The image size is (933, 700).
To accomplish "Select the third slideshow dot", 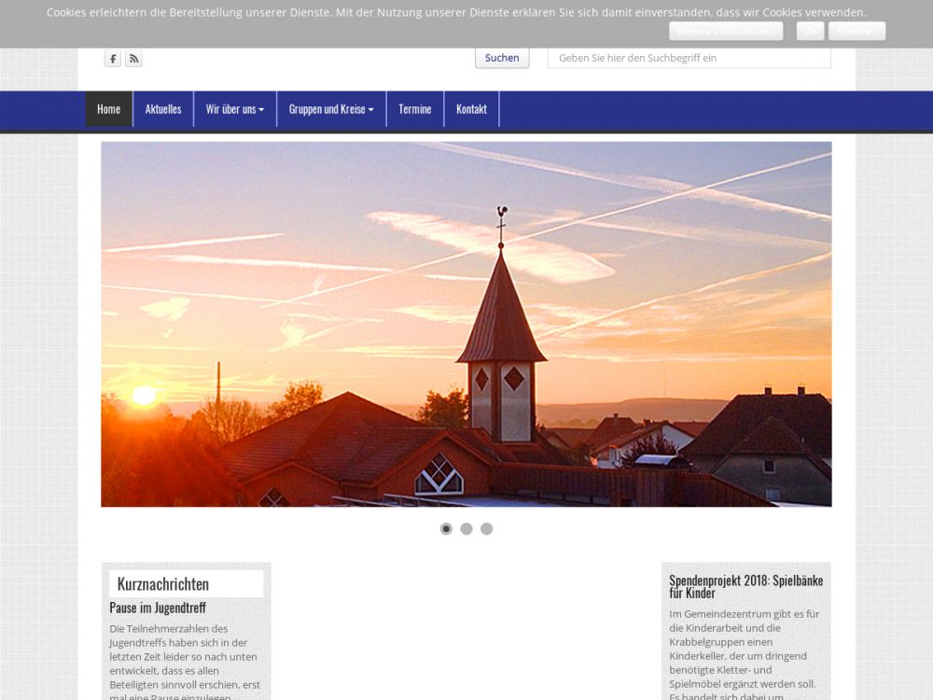I will point(486,529).
